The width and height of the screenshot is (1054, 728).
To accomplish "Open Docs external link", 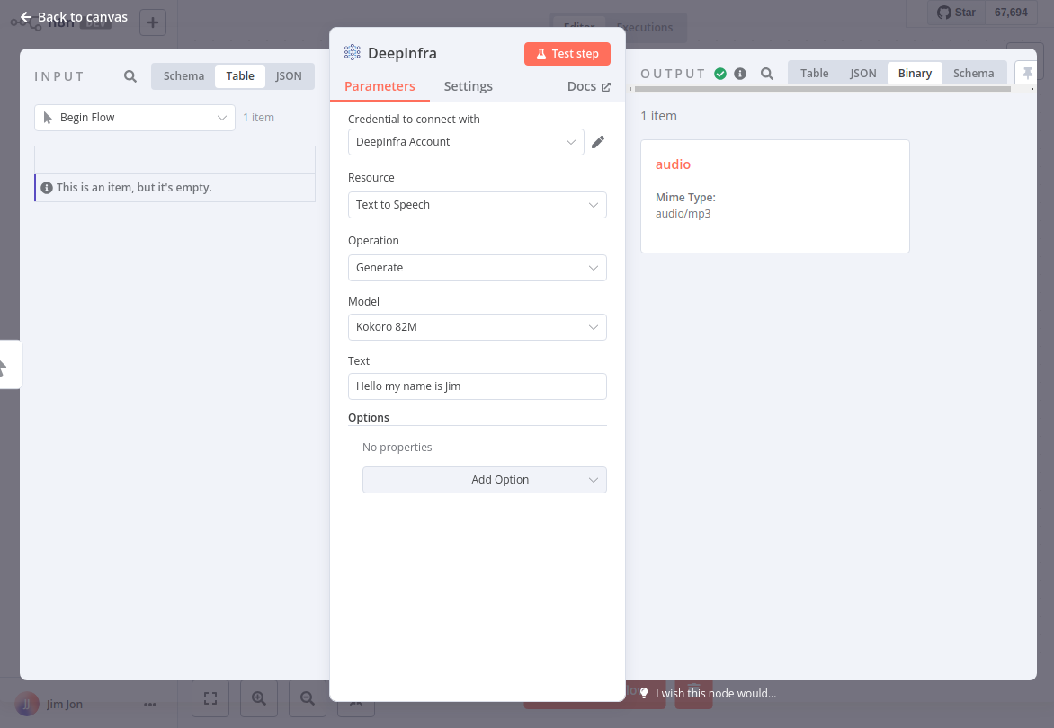I will tap(589, 86).
